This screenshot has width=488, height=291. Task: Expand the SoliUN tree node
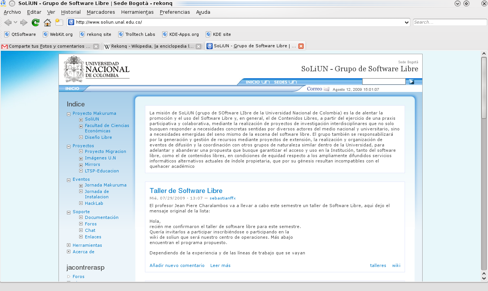pos(81,120)
